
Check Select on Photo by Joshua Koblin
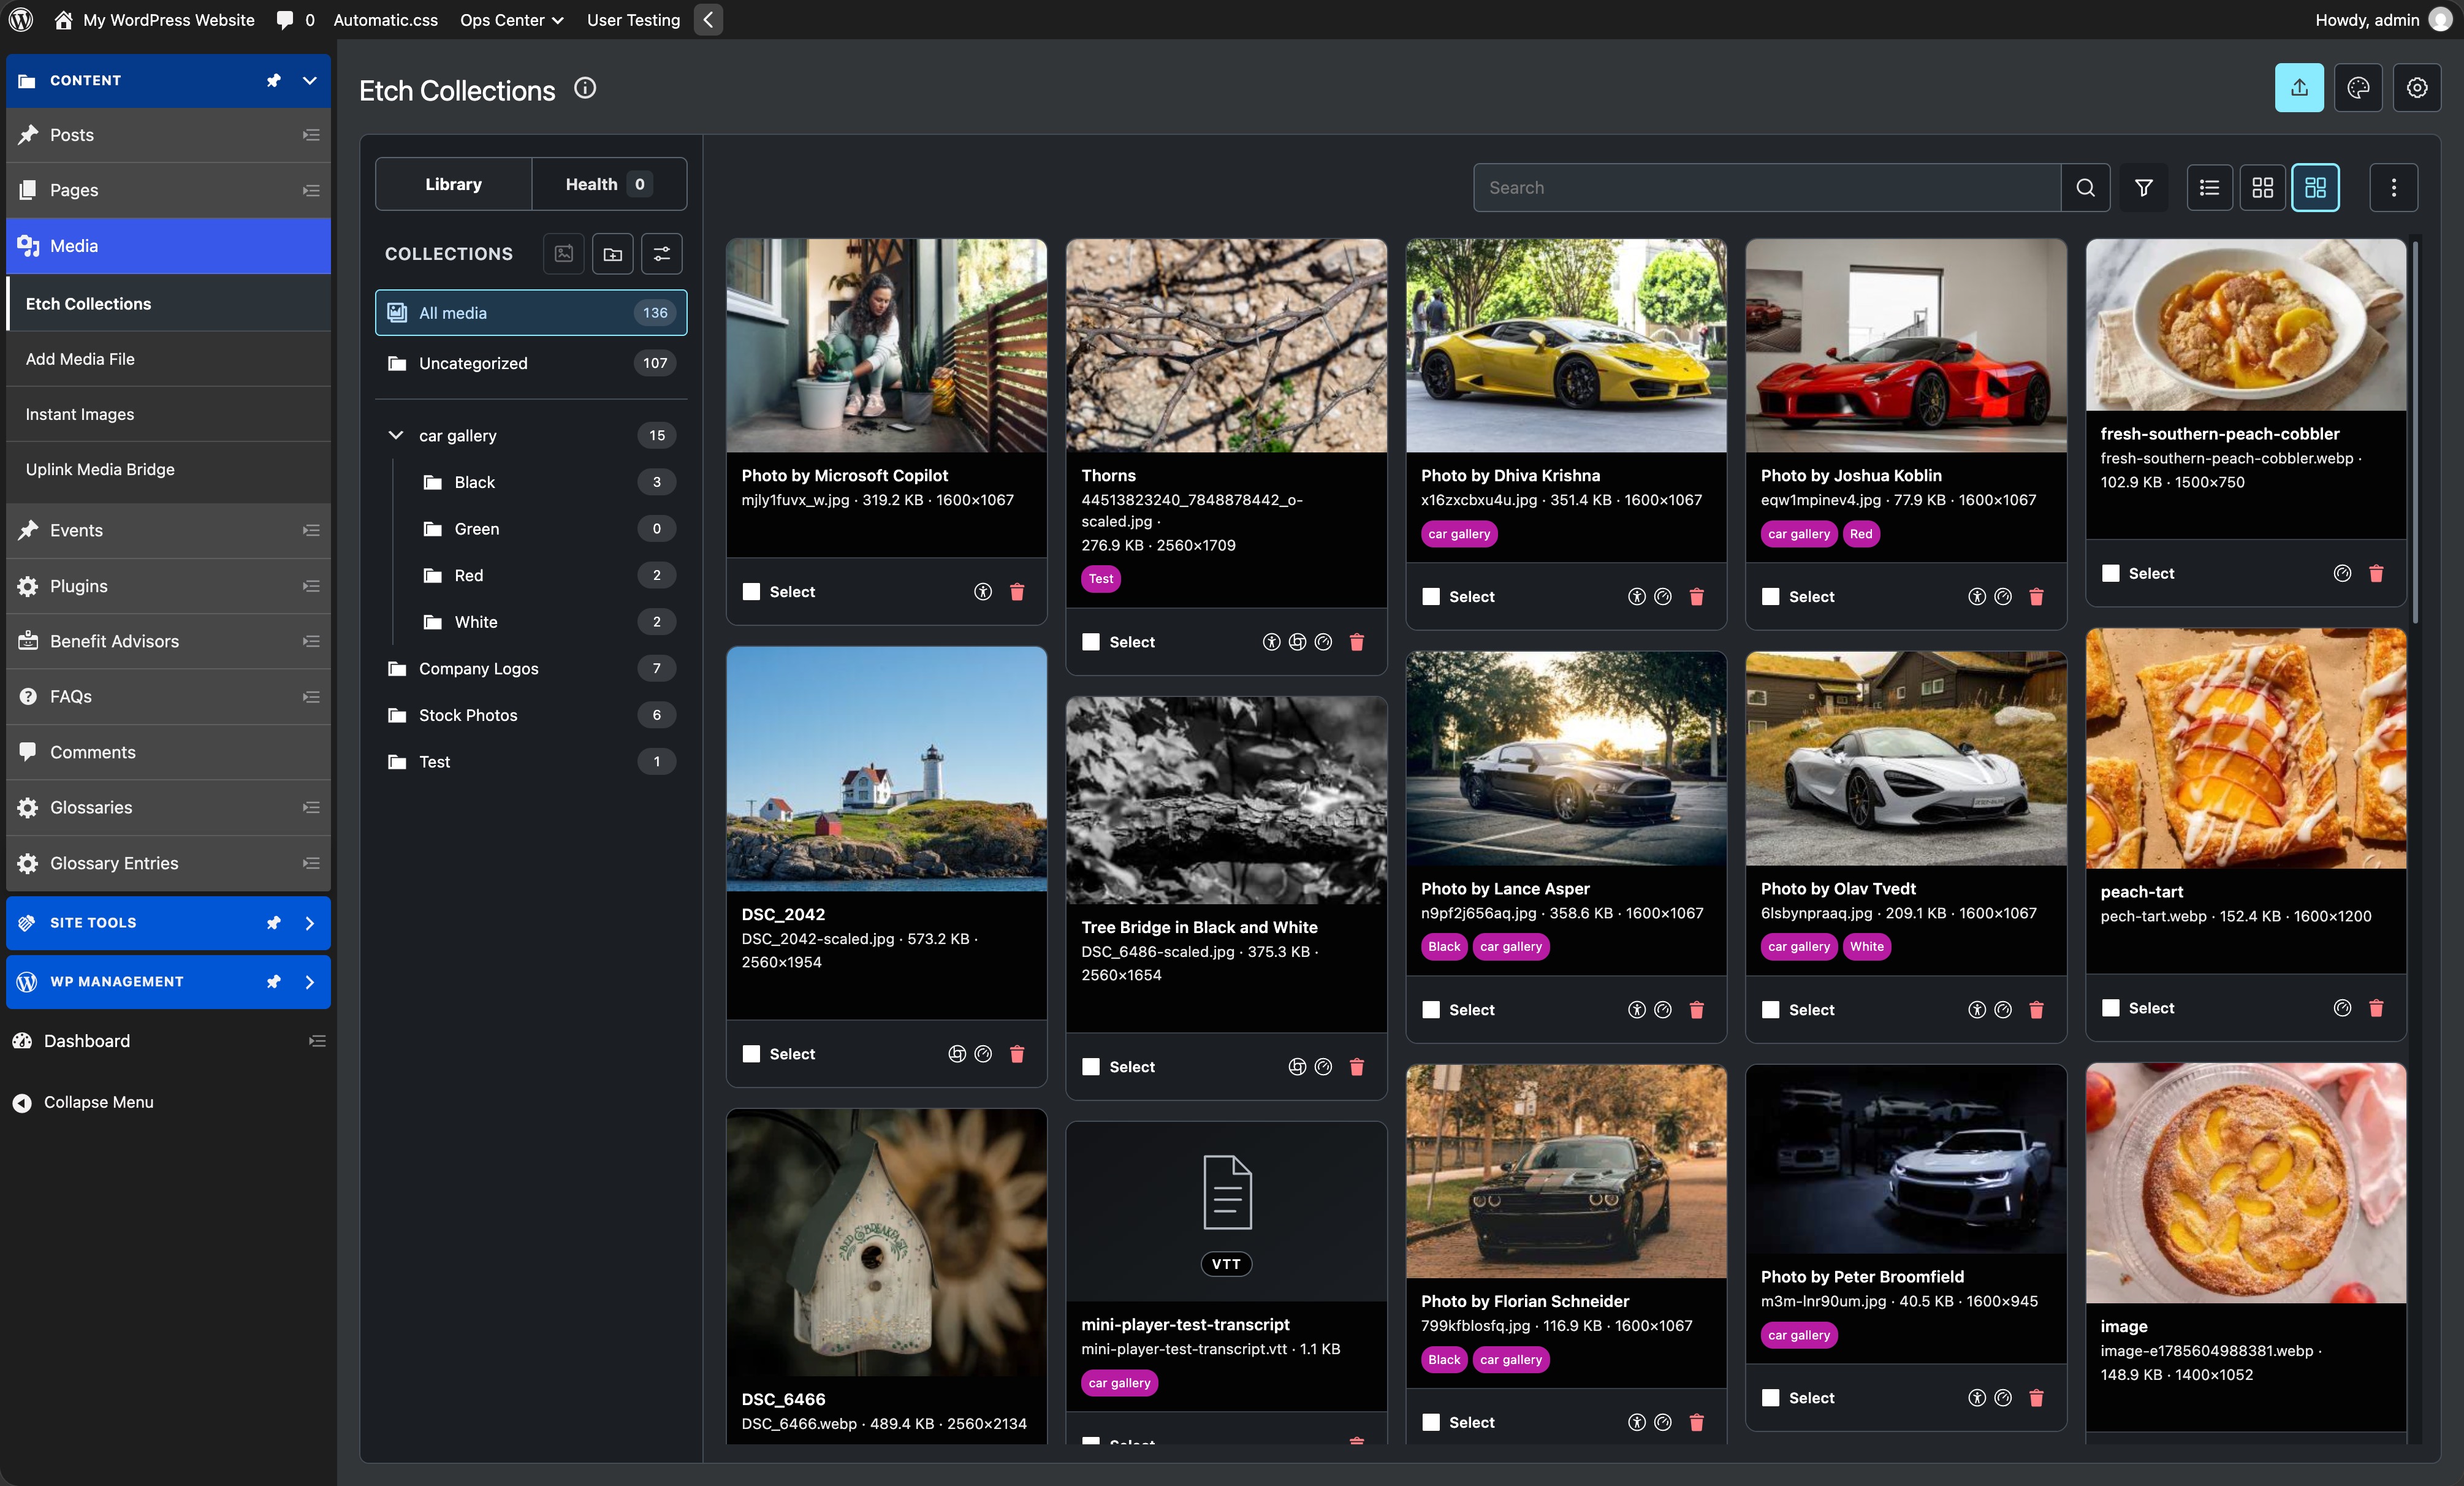pyautogui.click(x=1771, y=597)
